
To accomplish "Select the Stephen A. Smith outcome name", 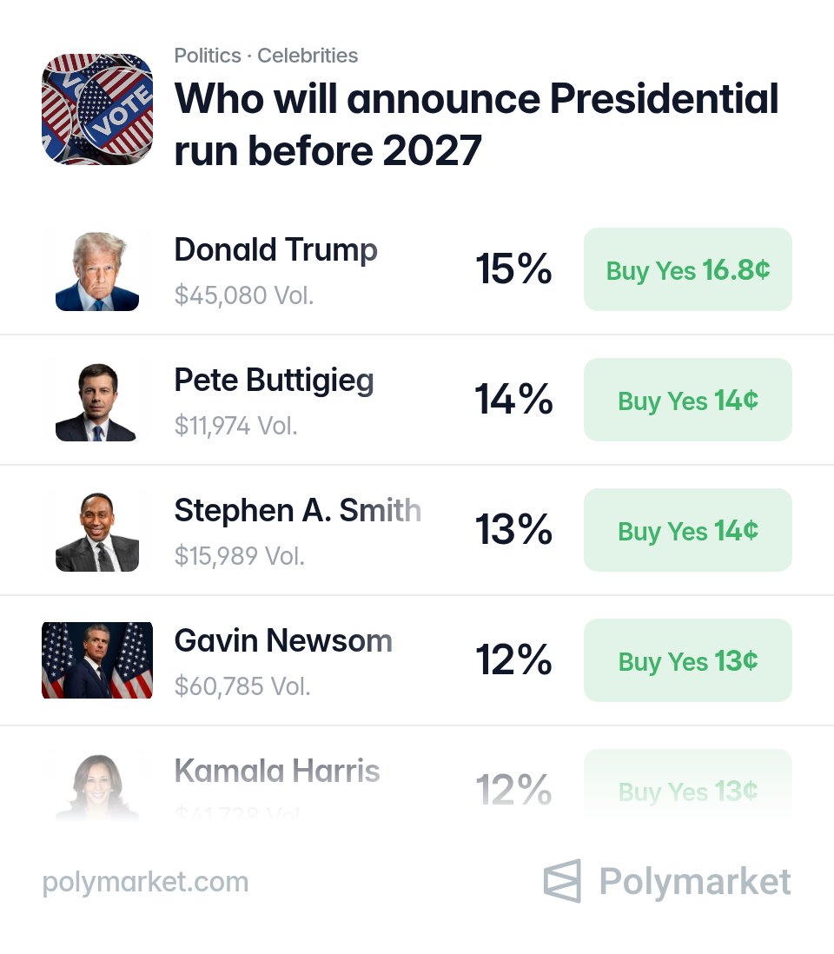I will coord(297,511).
